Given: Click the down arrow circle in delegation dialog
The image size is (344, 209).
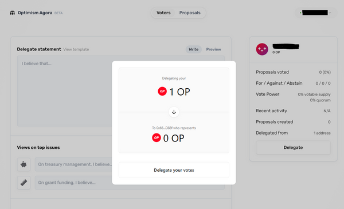Looking at the screenshot, I should click(174, 112).
